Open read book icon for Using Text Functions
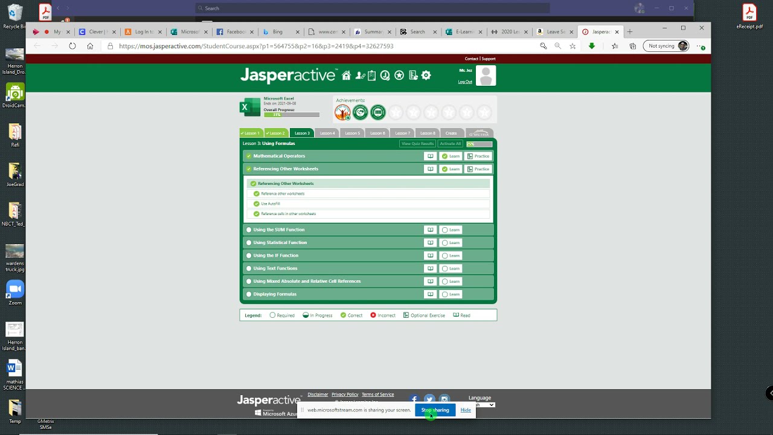 coord(430,268)
